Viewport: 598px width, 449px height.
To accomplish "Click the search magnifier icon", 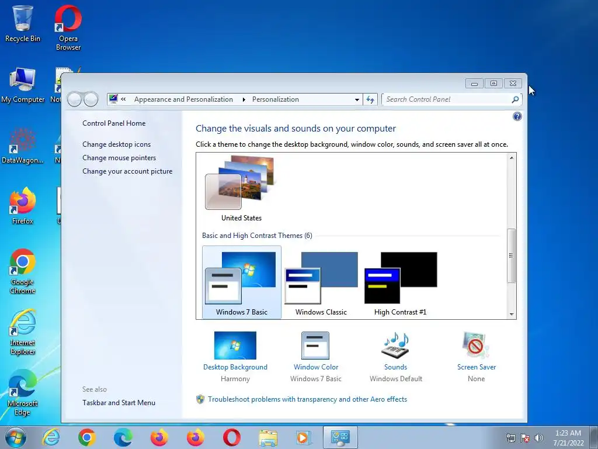I will tap(515, 99).
